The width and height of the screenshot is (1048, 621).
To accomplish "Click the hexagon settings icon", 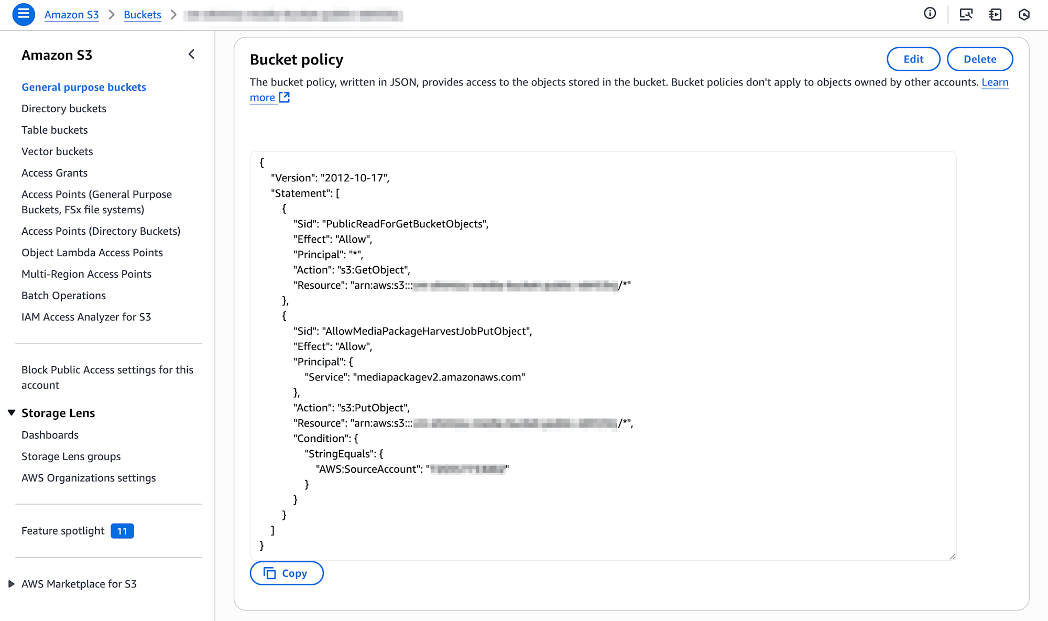I will pyautogui.click(x=1024, y=14).
